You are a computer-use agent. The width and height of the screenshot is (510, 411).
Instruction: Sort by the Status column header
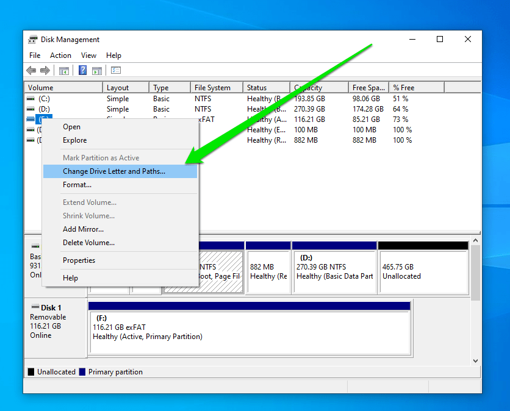click(257, 88)
